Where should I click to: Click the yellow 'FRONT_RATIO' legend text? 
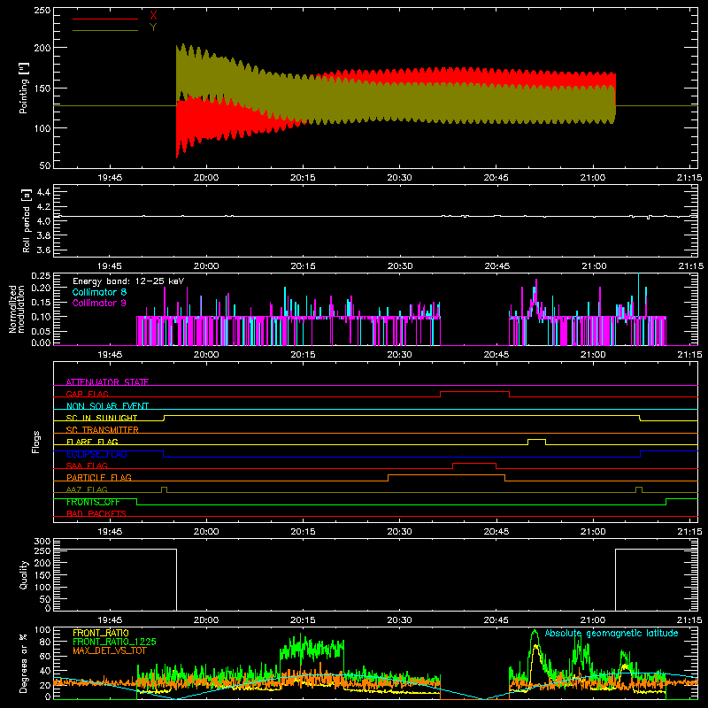tap(101, 633)
